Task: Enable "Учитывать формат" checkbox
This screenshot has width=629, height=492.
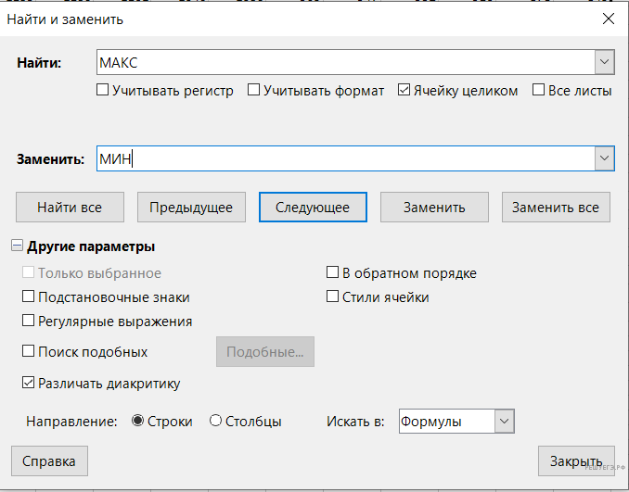Action: pos(253,91)
